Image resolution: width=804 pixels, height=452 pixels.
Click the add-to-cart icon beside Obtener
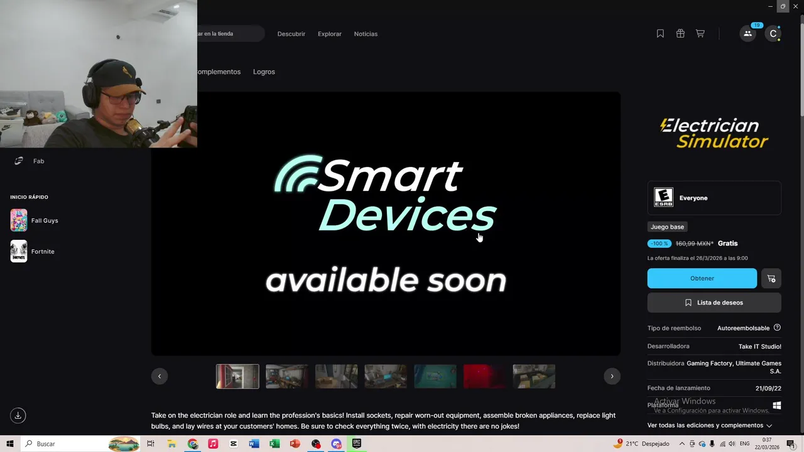coord(771,278)
